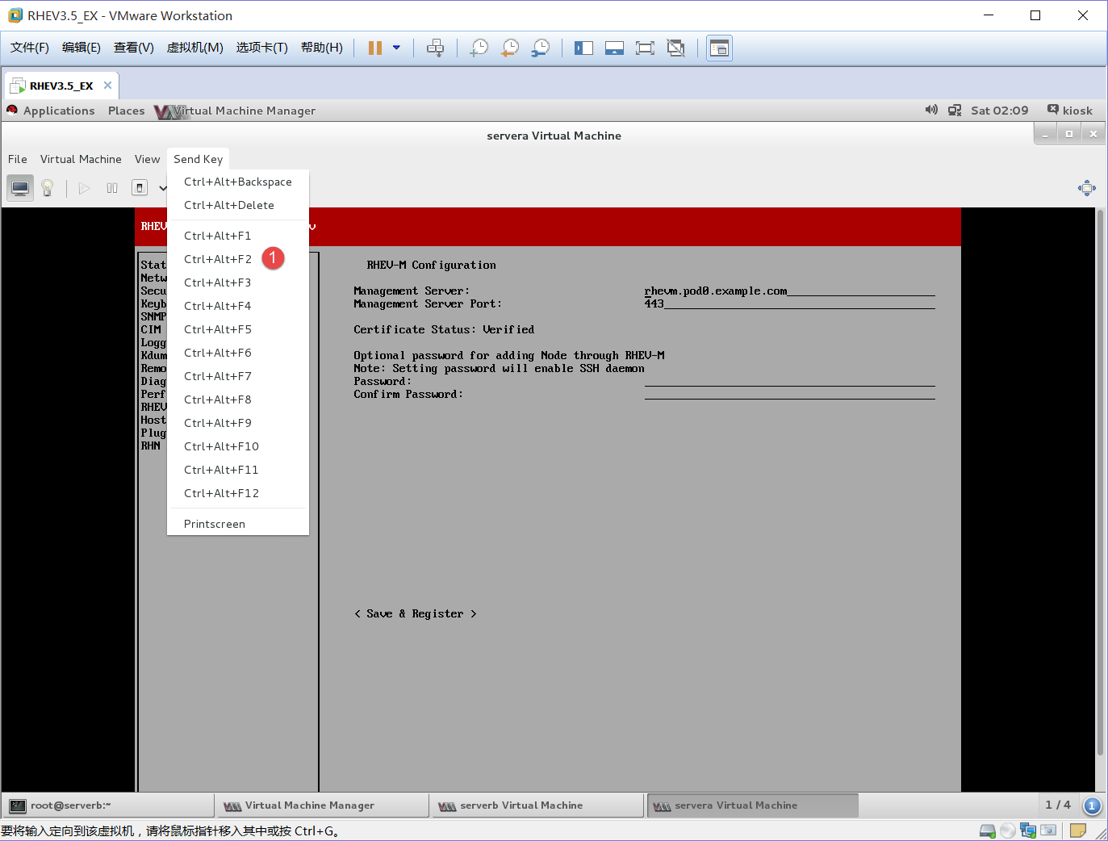Switch to Unity mode icon

point(675,48)
